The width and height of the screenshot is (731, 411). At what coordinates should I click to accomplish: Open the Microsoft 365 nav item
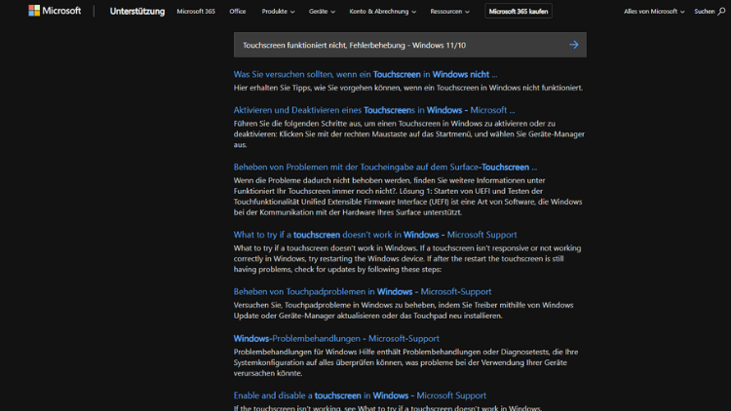coord(195,12)
